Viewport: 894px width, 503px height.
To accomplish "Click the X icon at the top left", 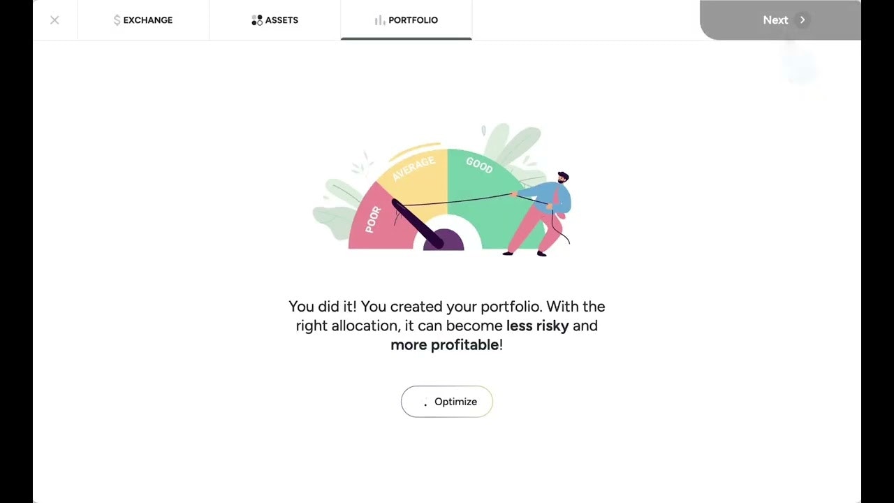I will [54, 20].
